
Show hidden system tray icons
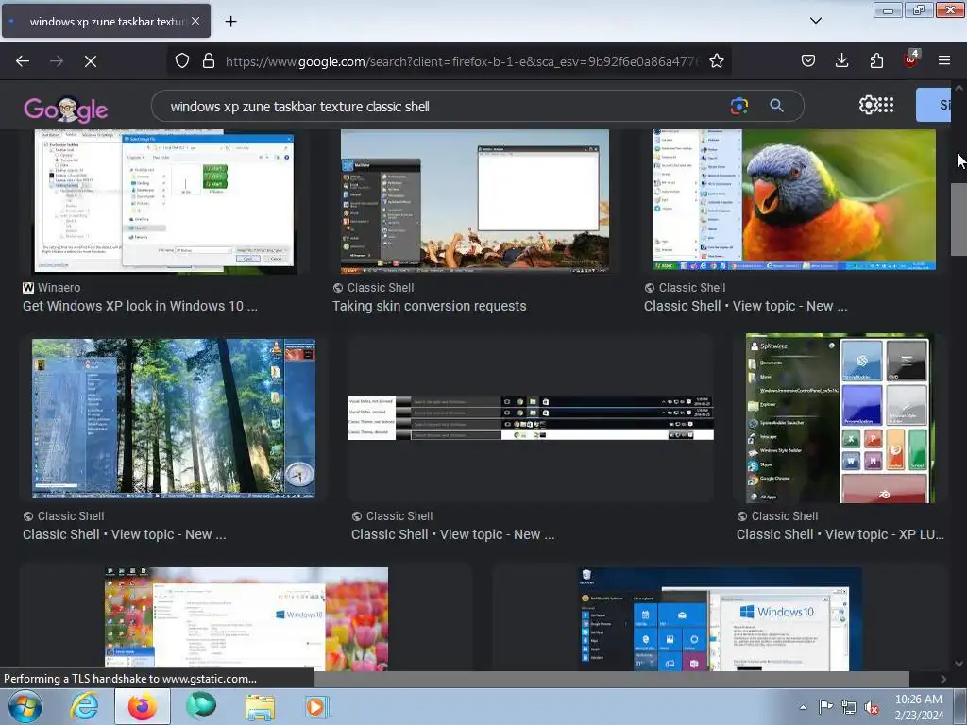(803, 707)
